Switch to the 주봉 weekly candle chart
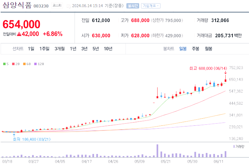249x164 pixels. [x=196, y=49]
